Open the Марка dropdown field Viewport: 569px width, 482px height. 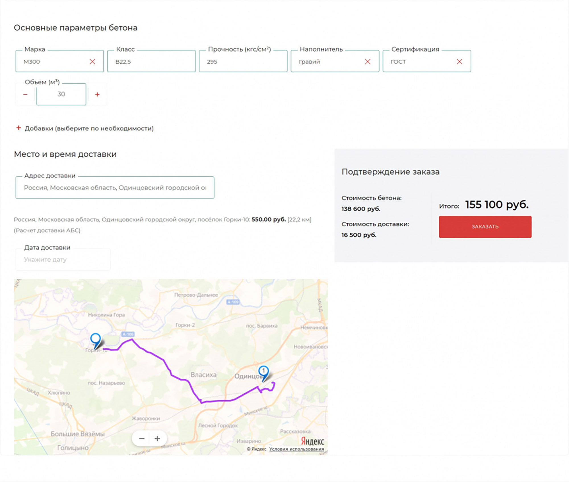click(x=60, y=61)
